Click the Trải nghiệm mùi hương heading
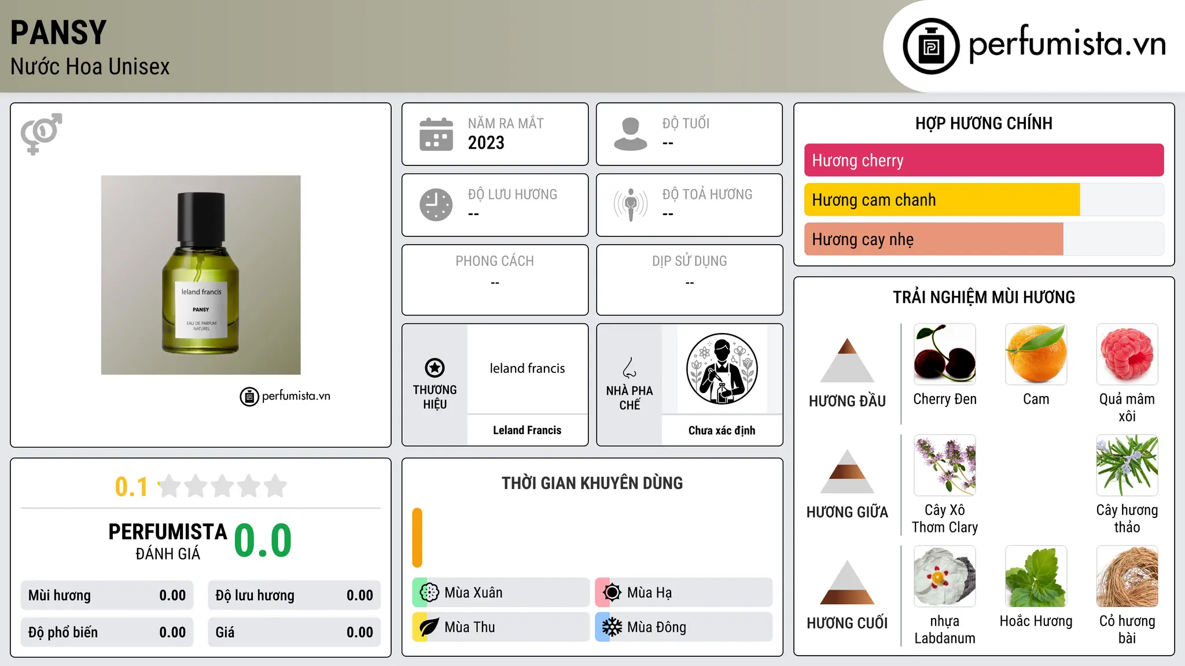 (x=984, y=297)
